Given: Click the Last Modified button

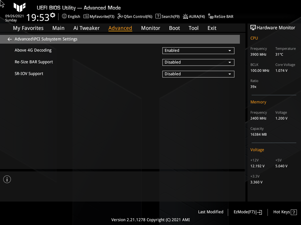Looking at the screenshot, I should [210, 212].
